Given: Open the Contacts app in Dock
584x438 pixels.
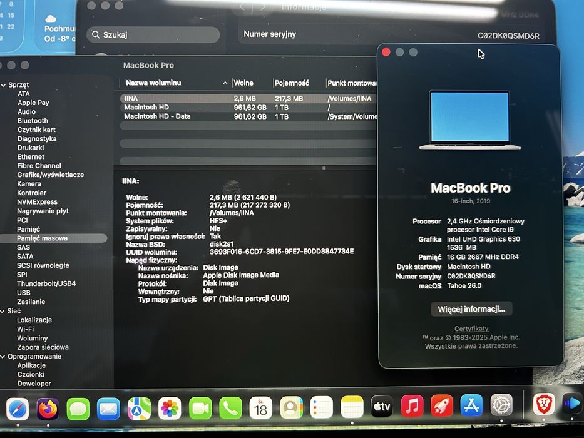Looking at the screenshot, I should 291,407.
